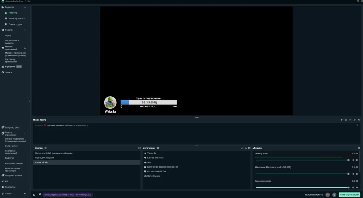363x198 pixels.
Task: Click the filter icon in Мини-лента
Action: (x=342, y=120)
